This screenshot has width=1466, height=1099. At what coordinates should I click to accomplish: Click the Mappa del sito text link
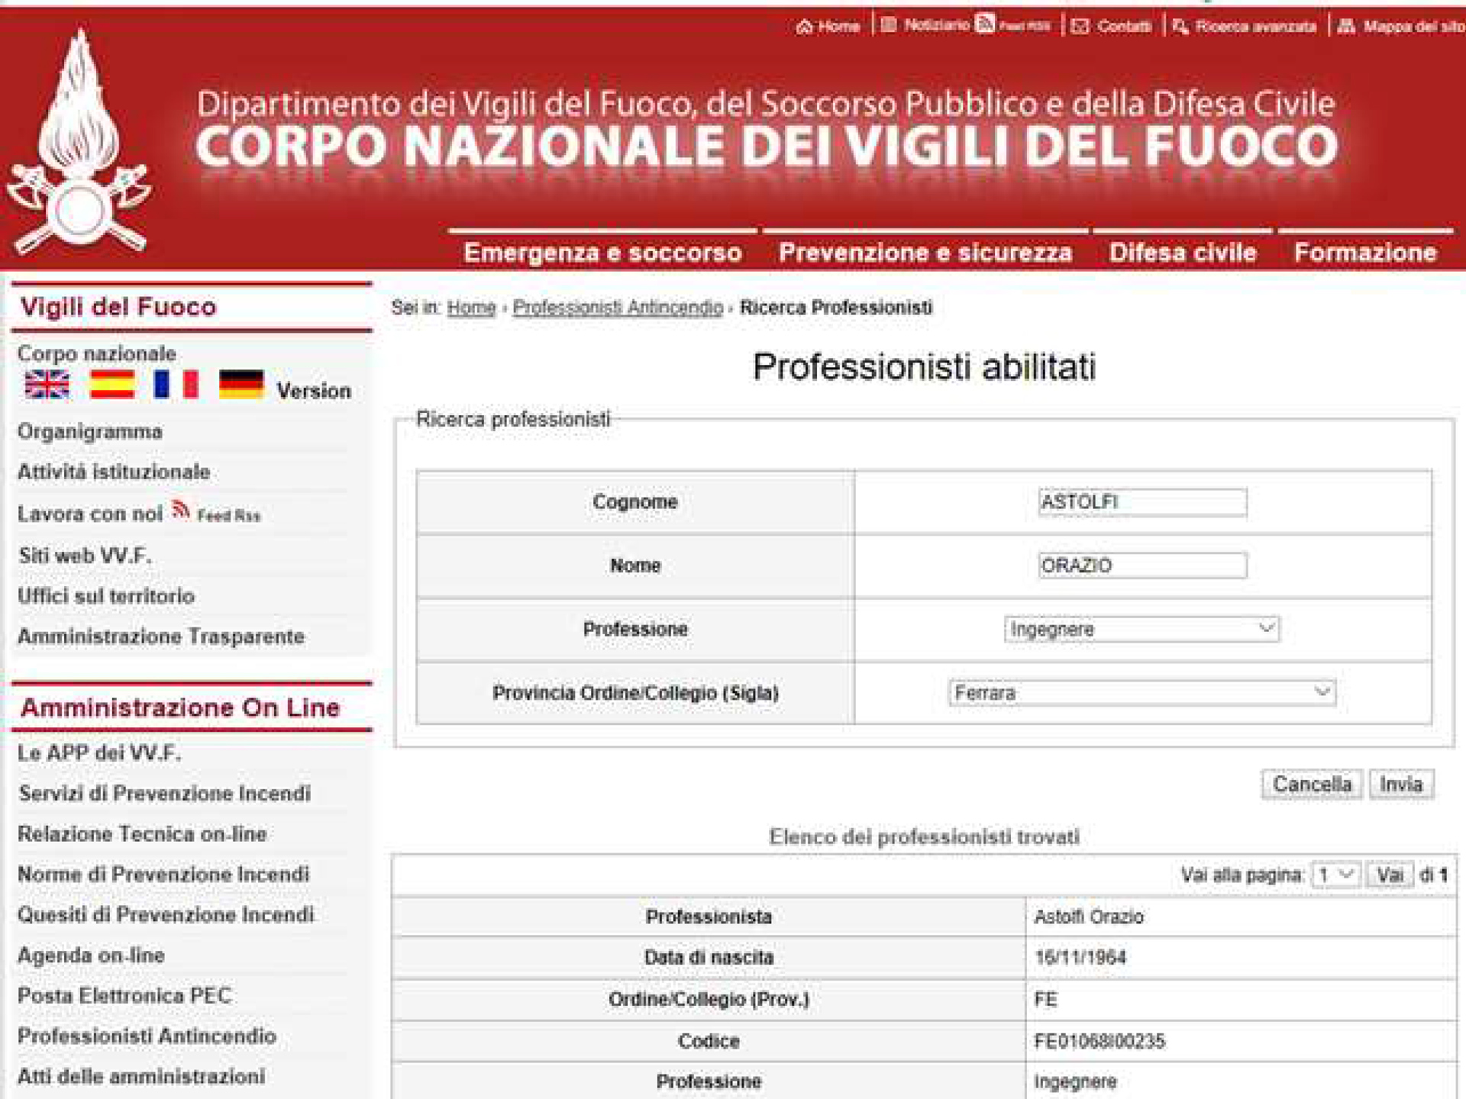(x=1414, y=27)
